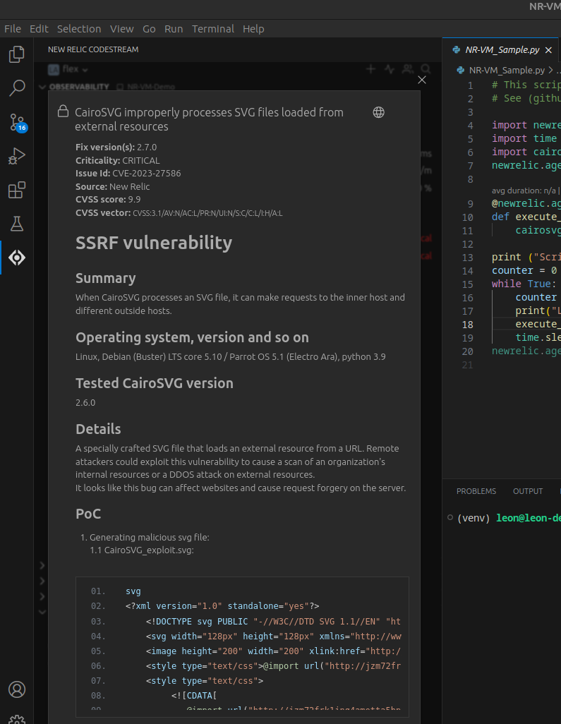Switch to the PROBLEMS panel tab
This screenshot has height=724, width=561.
click(x=476, y=491)
